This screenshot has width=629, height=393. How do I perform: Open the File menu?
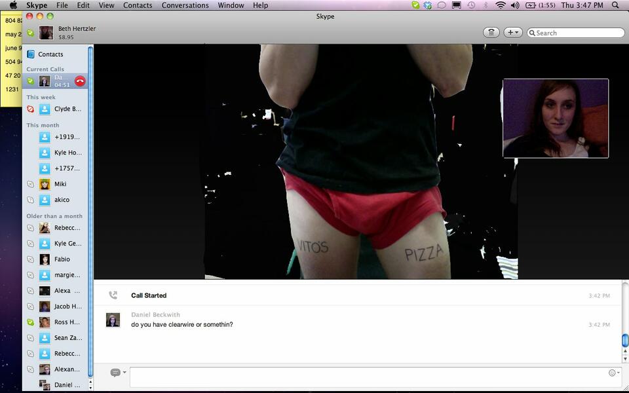point(62,5)
